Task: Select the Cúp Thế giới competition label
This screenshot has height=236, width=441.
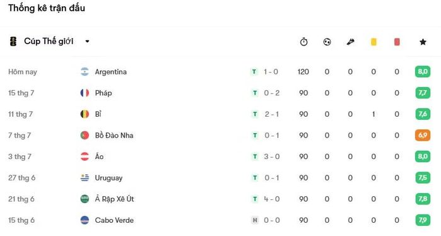Action: (49, 42)
